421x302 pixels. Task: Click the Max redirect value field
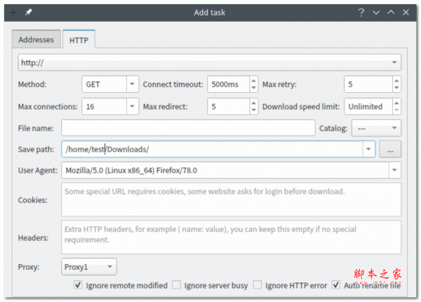point(229,106)
